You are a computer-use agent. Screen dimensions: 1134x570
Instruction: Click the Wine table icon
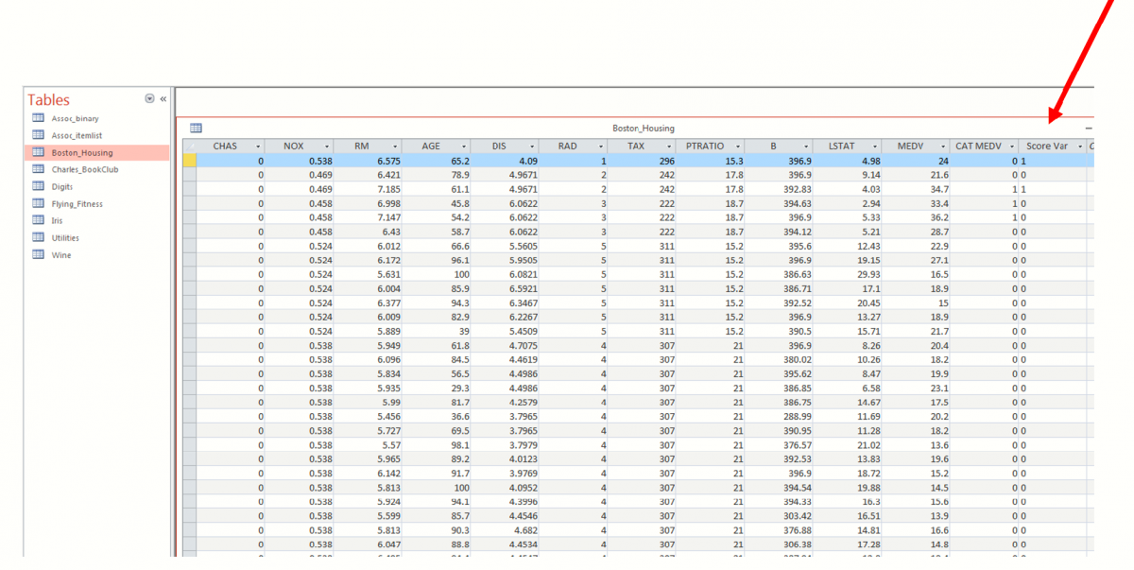pos(39,254)
